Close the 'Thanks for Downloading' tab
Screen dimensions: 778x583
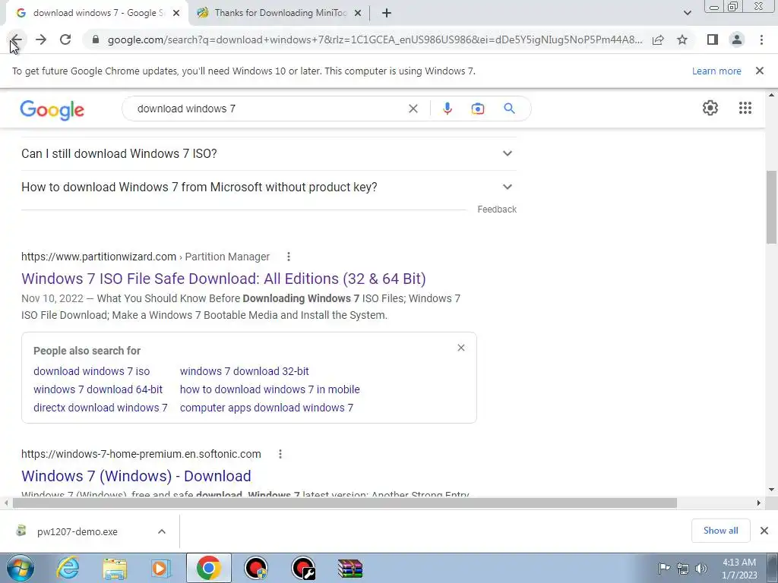click(358, 13)
